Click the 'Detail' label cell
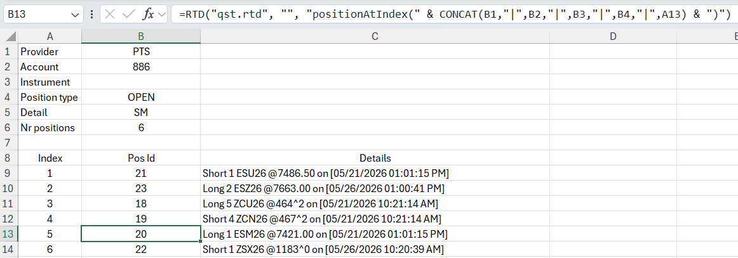Viewport: 738px width, 258px height. click(x=50, y=112)
